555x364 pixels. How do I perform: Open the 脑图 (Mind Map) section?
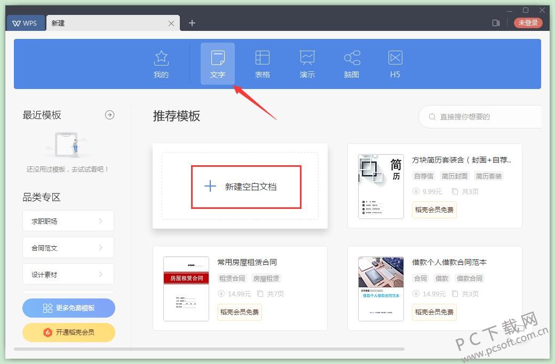(351, 63)
